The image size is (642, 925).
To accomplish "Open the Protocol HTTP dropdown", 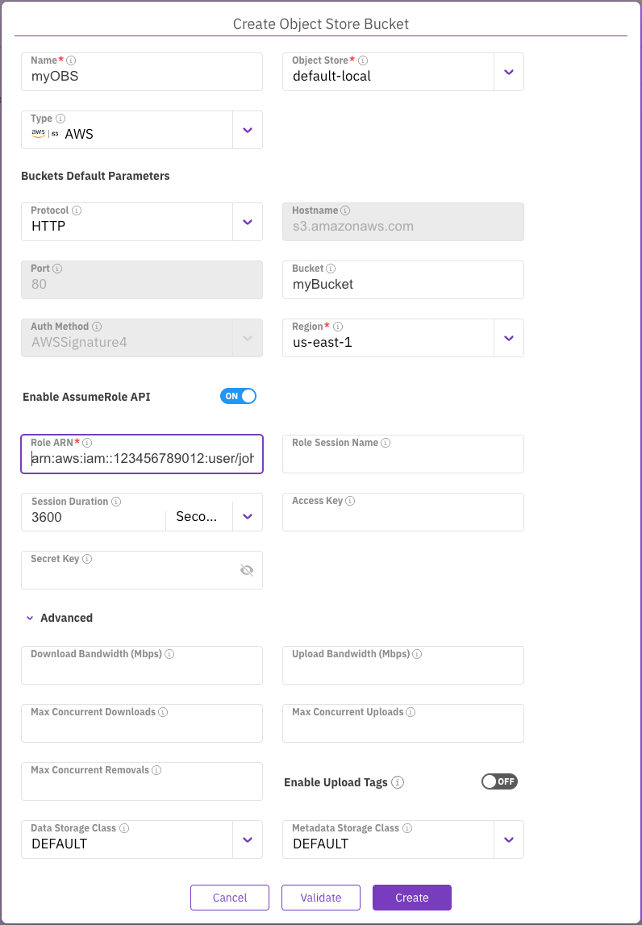I will point(248,222).
